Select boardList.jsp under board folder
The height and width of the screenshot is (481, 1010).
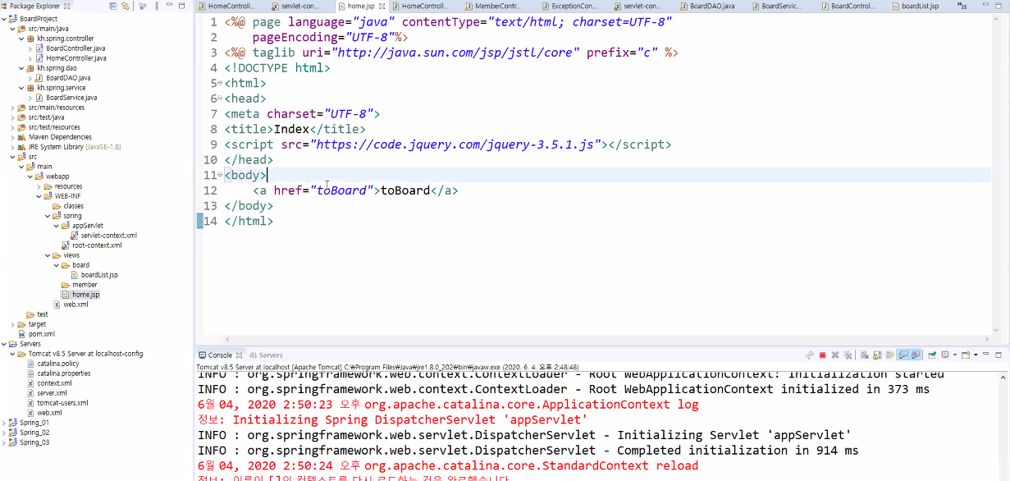coord(99,275)
